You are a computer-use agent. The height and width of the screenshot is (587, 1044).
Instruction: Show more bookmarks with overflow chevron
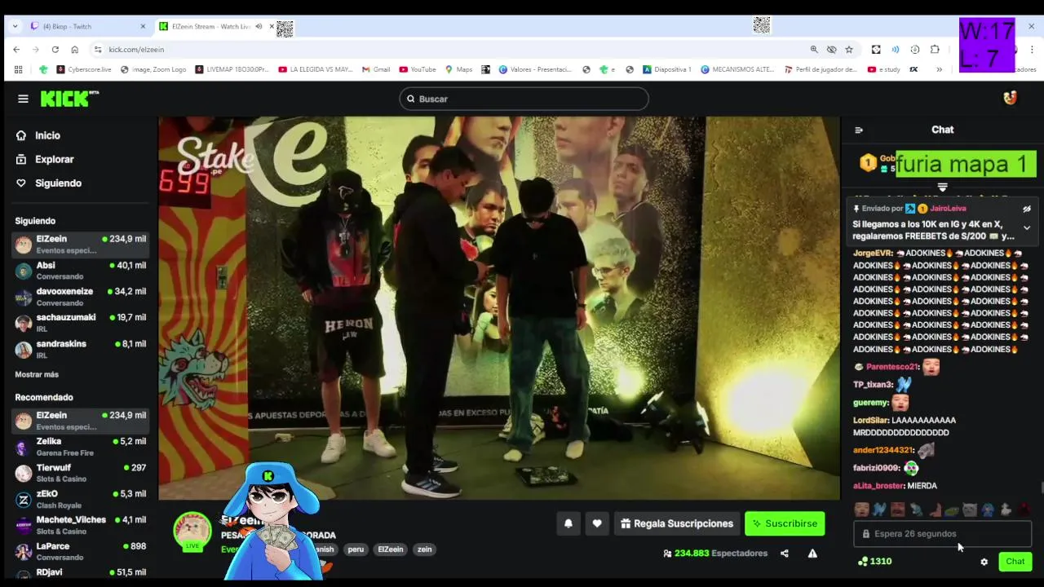pos(939,70)
